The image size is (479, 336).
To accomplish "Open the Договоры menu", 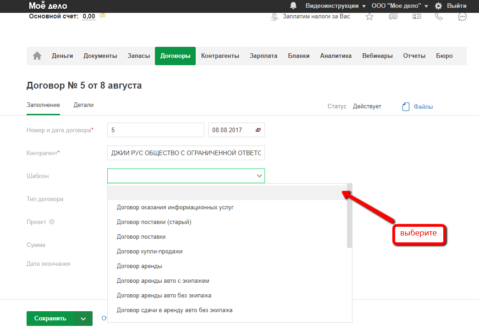I will [176, 56].
